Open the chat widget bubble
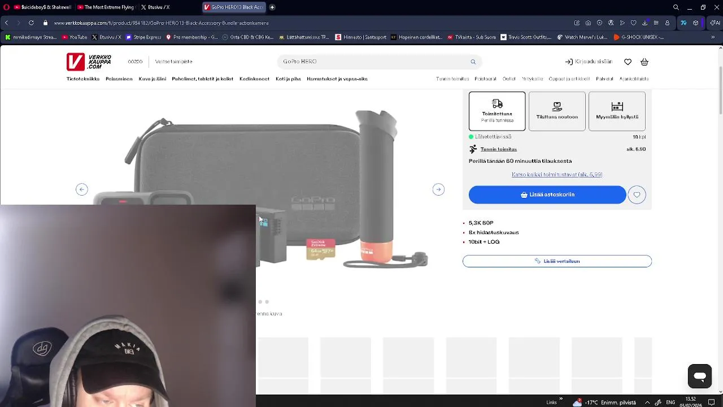 [x=700, y=376]
